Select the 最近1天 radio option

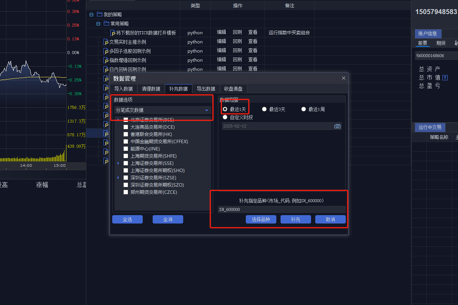225,109
